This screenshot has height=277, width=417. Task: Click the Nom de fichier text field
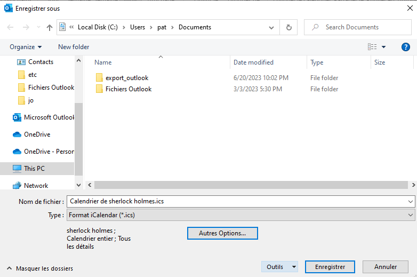click(235, 201)
